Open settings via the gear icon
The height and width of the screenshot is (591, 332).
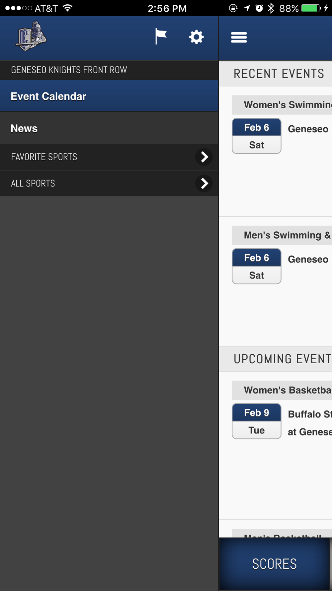click(196, 37)
